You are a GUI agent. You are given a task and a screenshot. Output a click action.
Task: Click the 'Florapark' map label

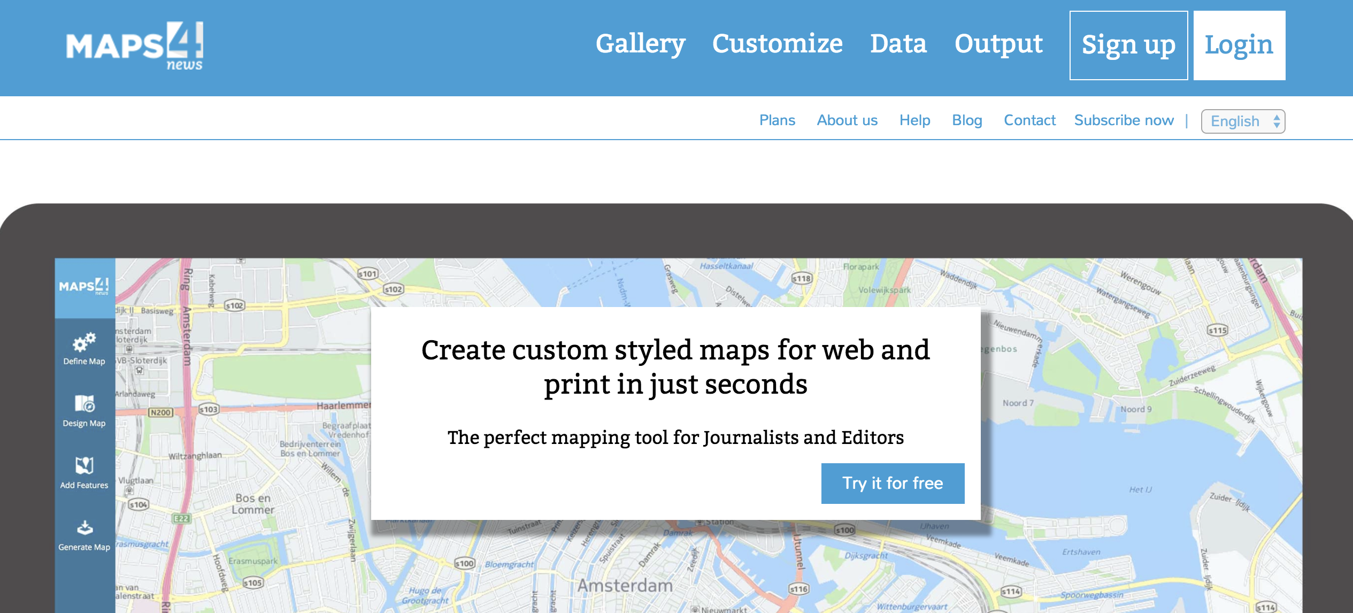click(860, 266)
